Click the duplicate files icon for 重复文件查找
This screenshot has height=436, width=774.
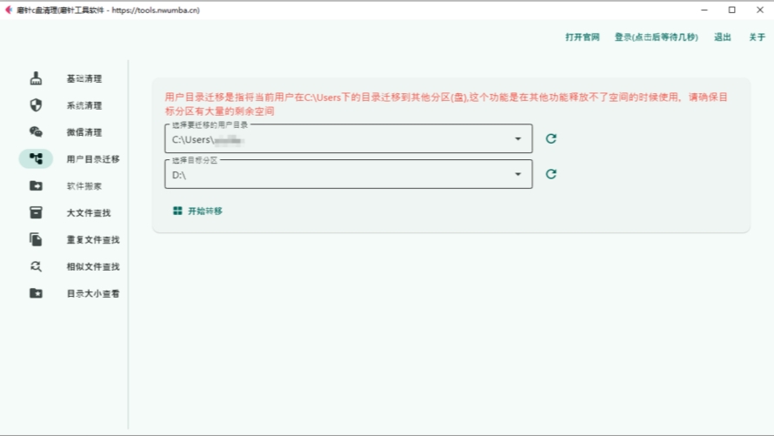(36, 239)
